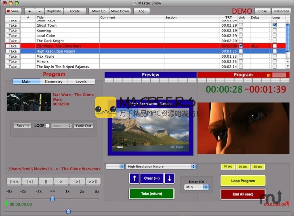The width and height of the screenshot is (294, 216).
Task: Click the Clear (←) button
Action: 152,178
